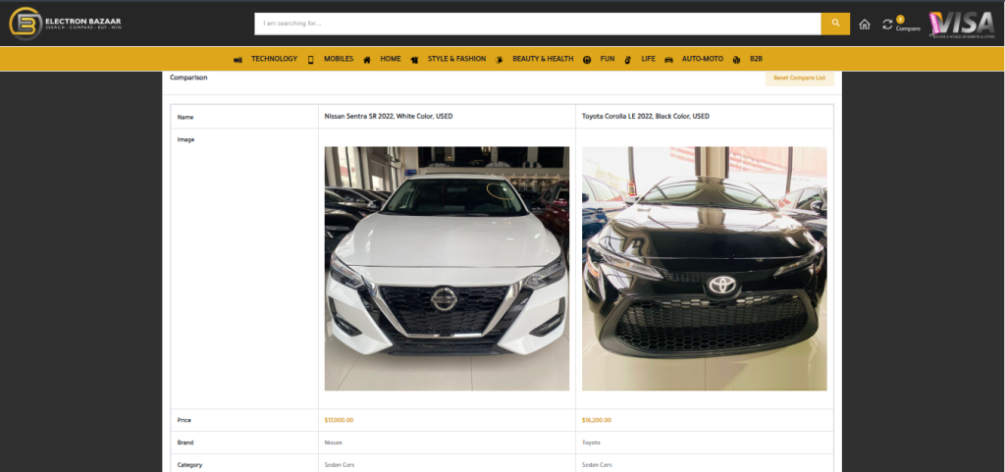
Task: Click the car icon beside Auto-Moto
Action: (668, 60)
